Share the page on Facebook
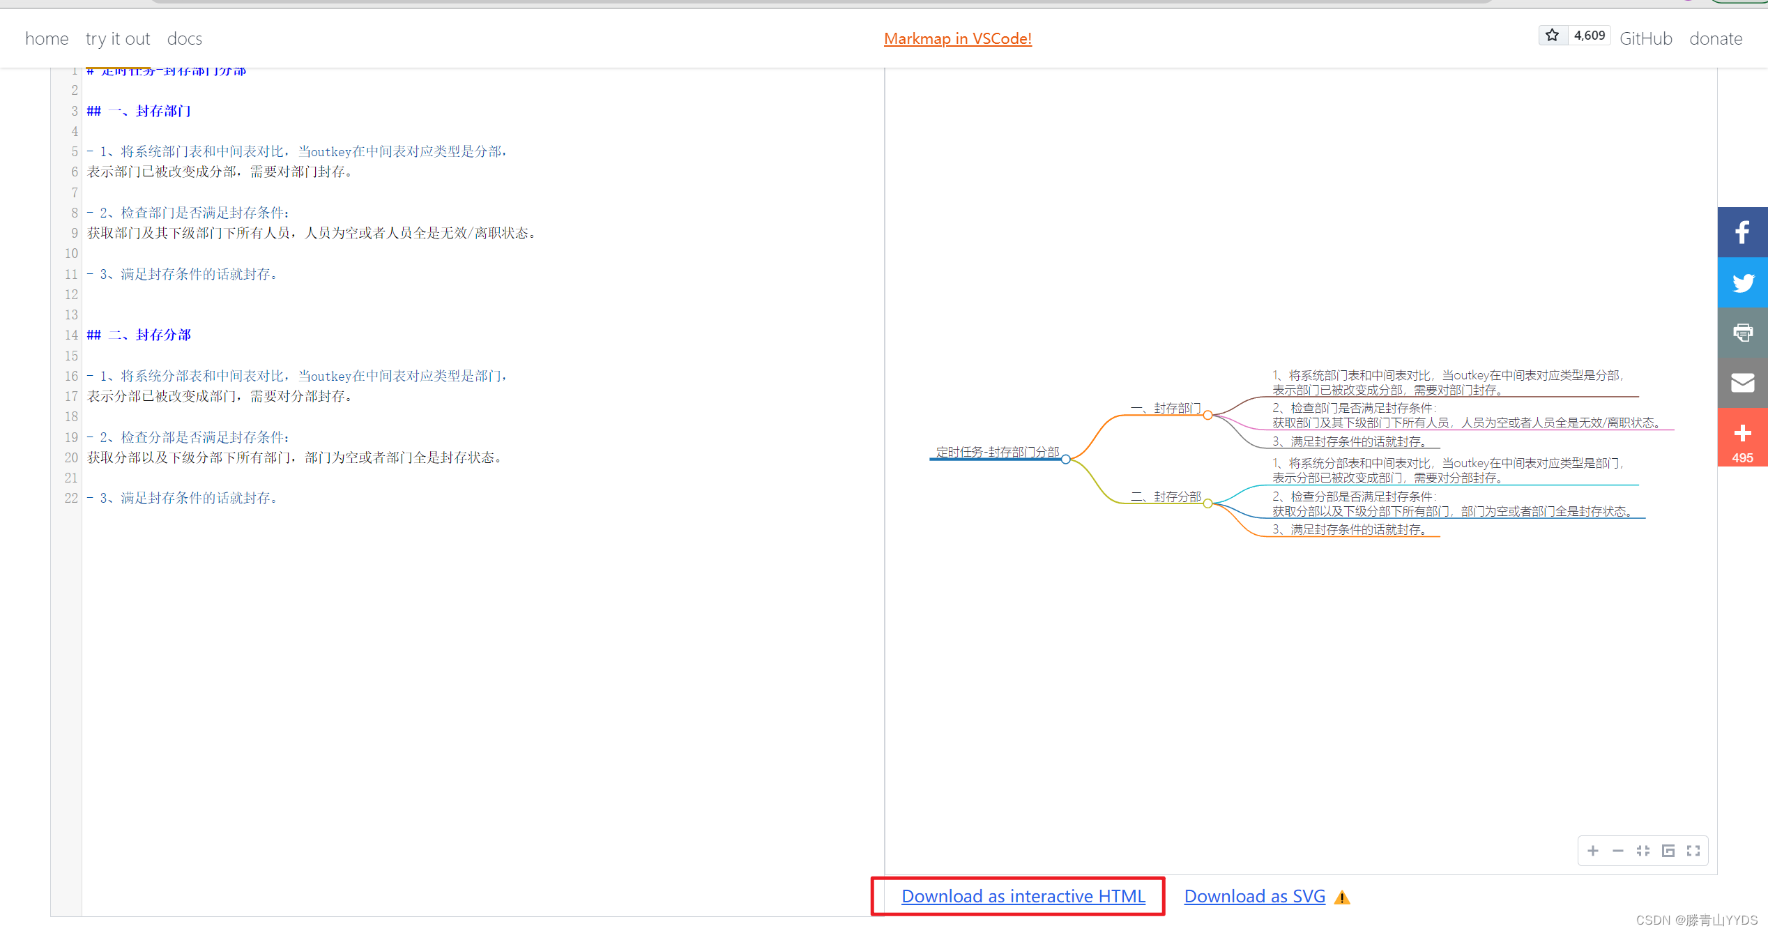This screenshot has height=933, width=1768. point(1742,232)
